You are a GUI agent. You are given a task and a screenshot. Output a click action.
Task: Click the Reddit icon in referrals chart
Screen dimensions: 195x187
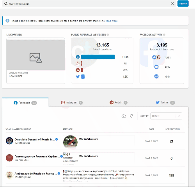(78, 70)
